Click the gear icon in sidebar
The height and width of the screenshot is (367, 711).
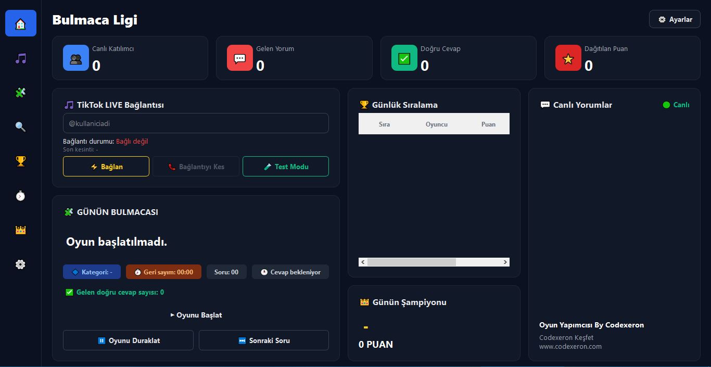coord(21,264)
